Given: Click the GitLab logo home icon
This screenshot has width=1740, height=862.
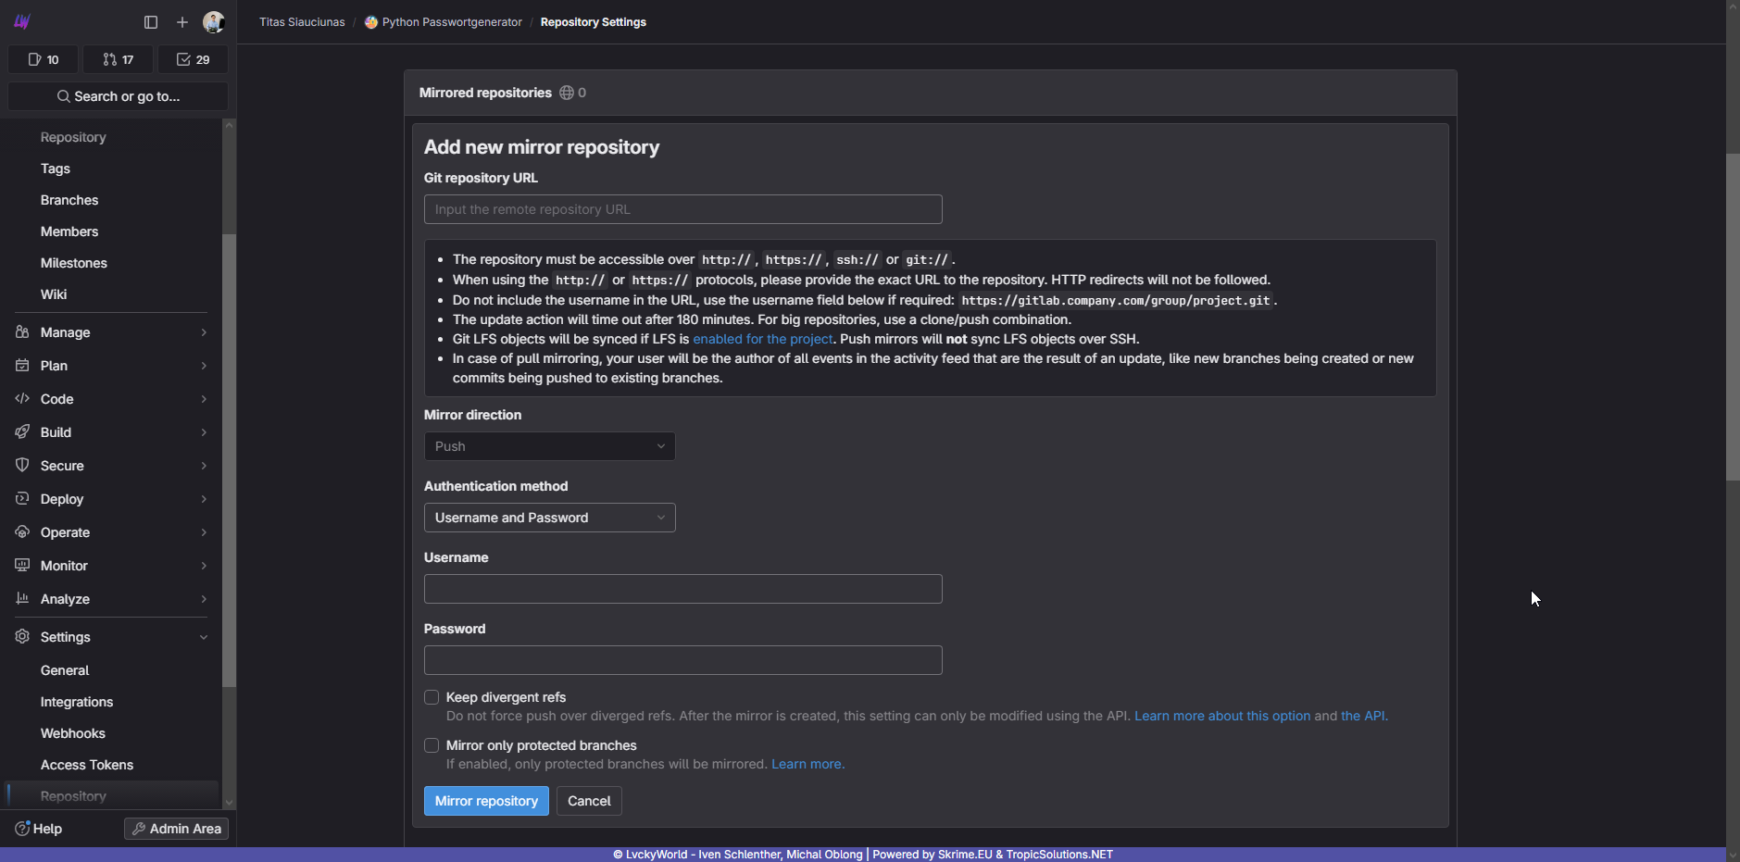Looking at the screenshot, I should [22, 22].
